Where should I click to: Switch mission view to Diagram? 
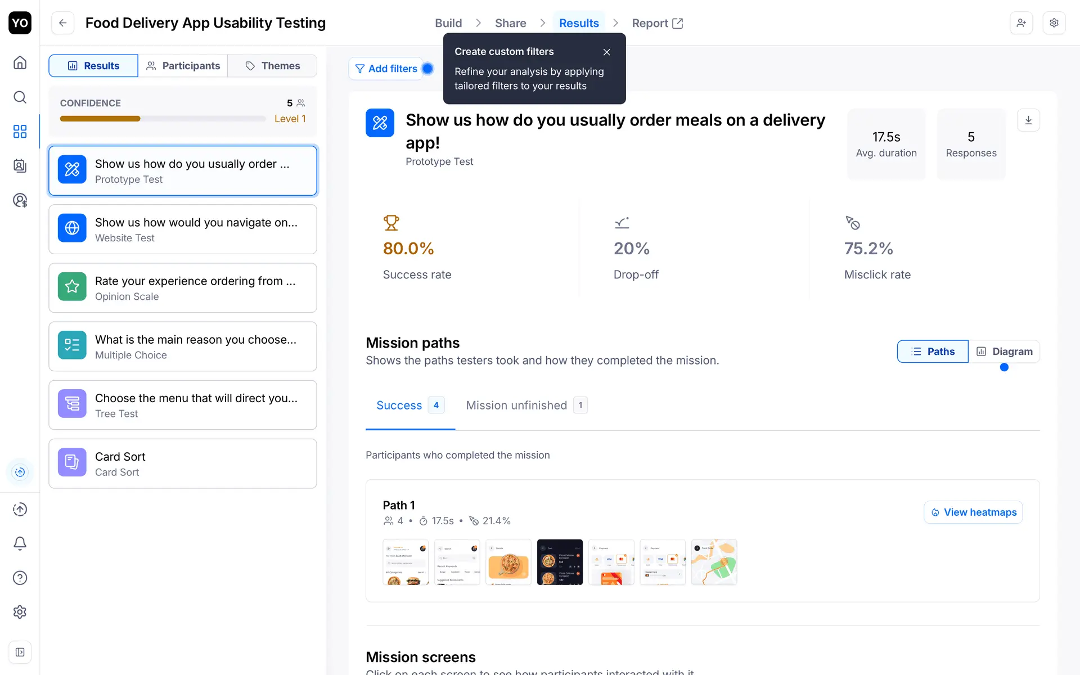[x=1004, y=352]
